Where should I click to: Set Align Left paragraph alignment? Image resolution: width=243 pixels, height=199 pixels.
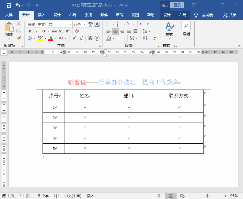[108, 31]
